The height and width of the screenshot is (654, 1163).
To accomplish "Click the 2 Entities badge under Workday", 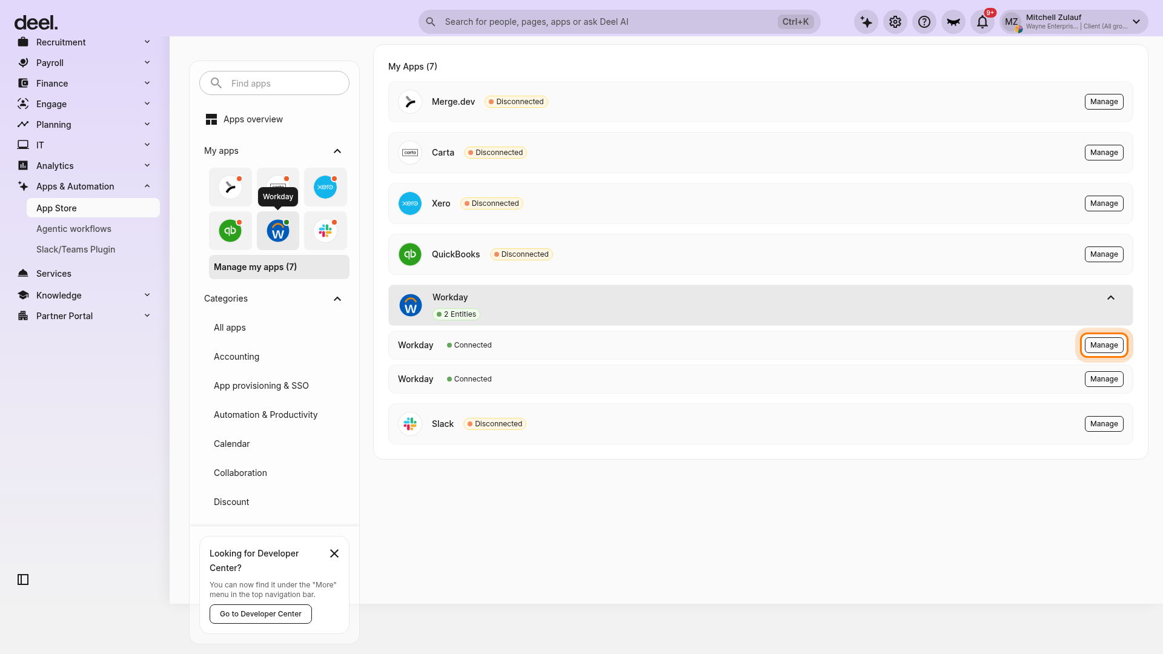I will (x=456, y=314).
